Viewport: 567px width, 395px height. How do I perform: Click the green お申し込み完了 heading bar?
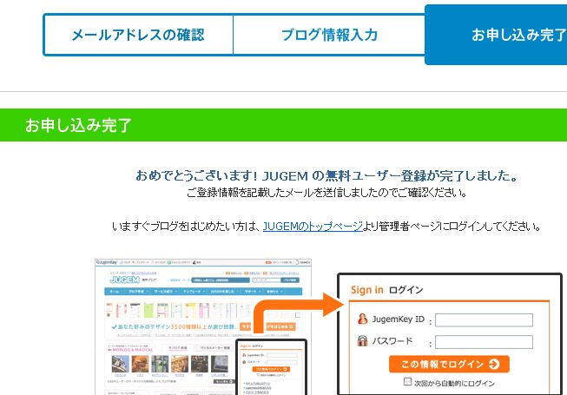[283, 125]
